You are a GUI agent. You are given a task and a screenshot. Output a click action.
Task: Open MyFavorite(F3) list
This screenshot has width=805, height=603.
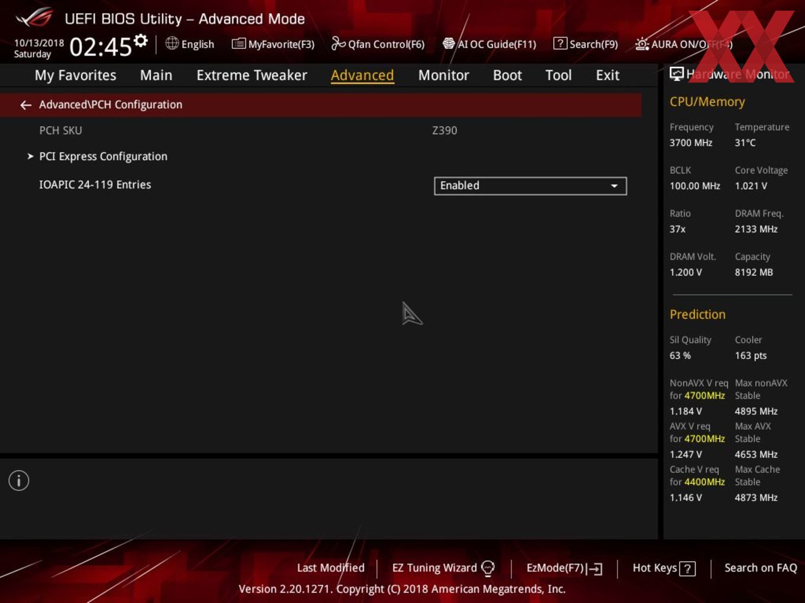tap(273, 44)
